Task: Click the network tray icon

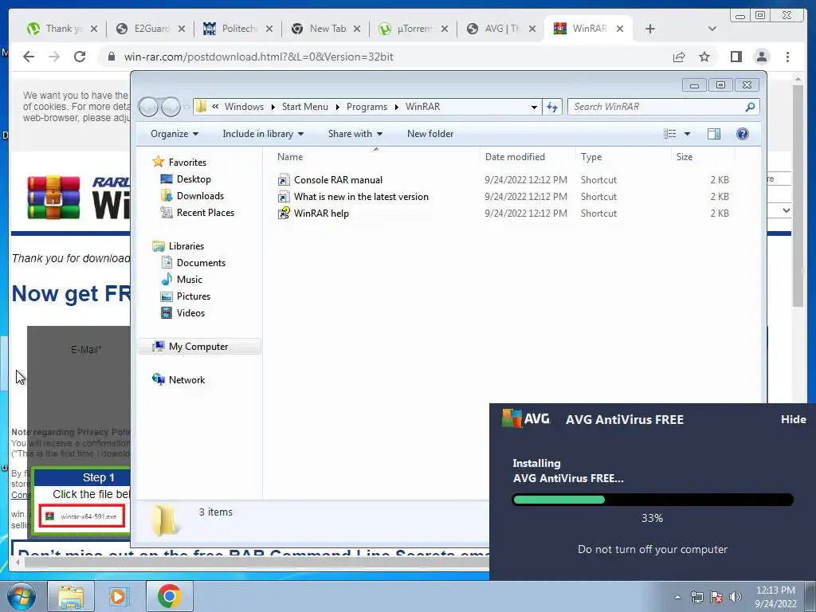Action: [696, 597]
